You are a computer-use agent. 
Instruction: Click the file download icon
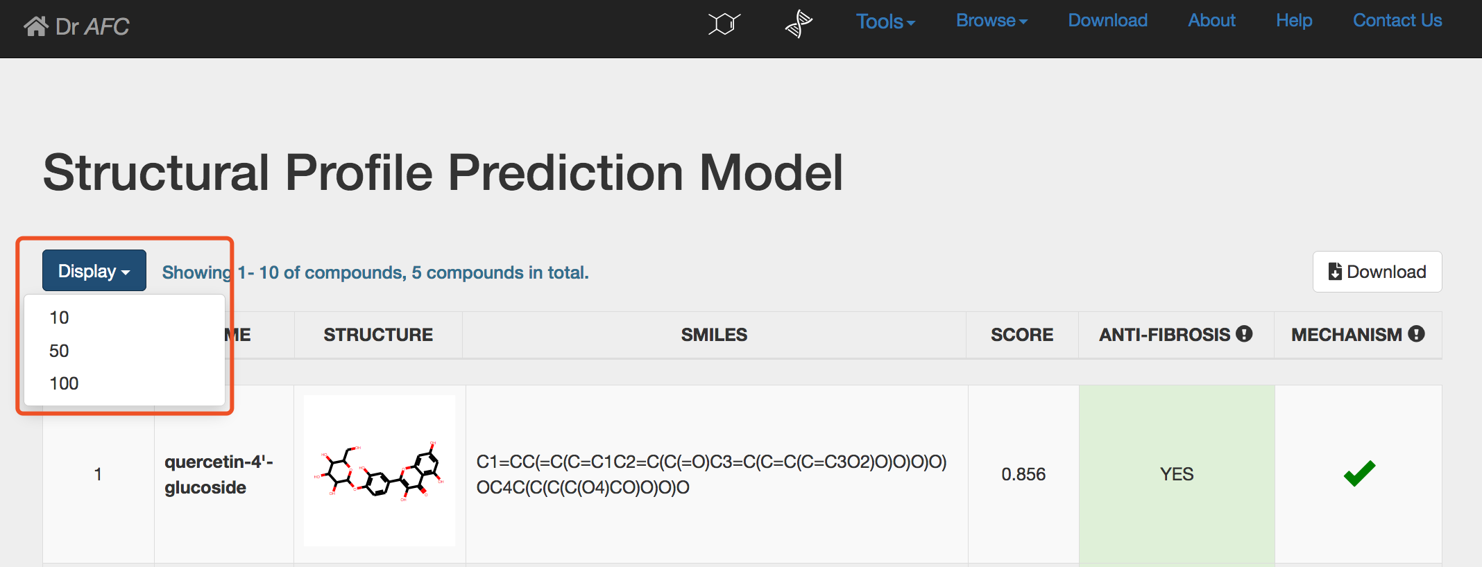pos(1334,272)
